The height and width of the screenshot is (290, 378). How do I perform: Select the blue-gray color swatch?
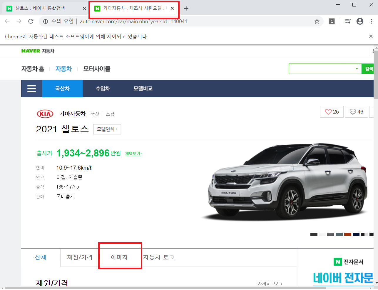click(x=339, y=234)
